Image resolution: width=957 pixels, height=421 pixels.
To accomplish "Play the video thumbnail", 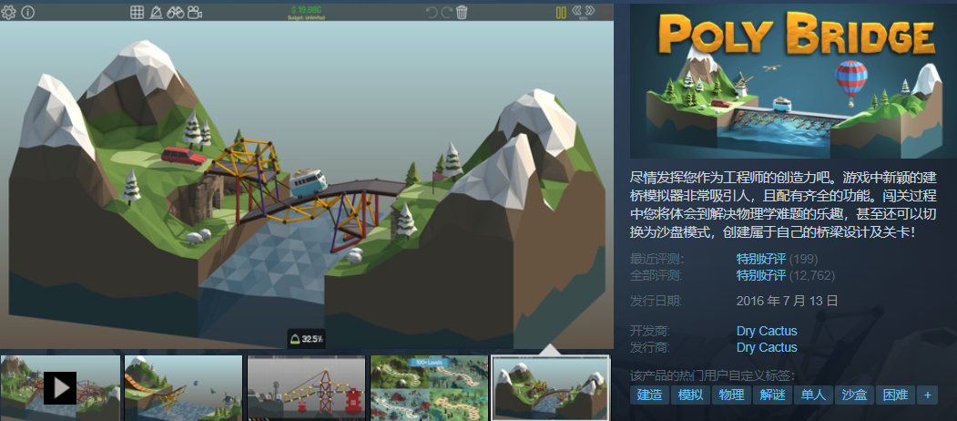I will pyautogui.click(x=60, y=388).
